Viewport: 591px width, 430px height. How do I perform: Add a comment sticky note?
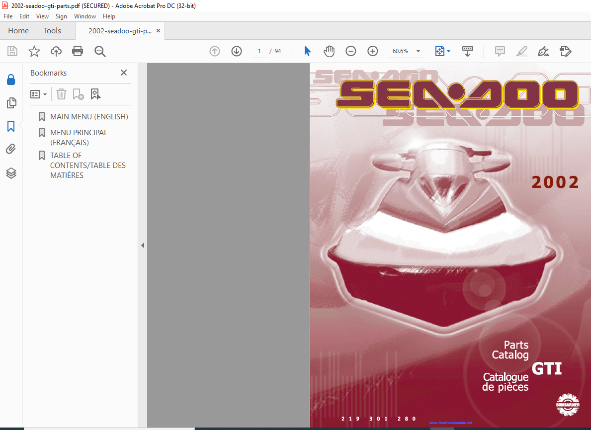click(x=500, y=51)
